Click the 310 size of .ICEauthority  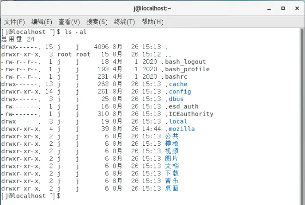(x=103, y=114)
